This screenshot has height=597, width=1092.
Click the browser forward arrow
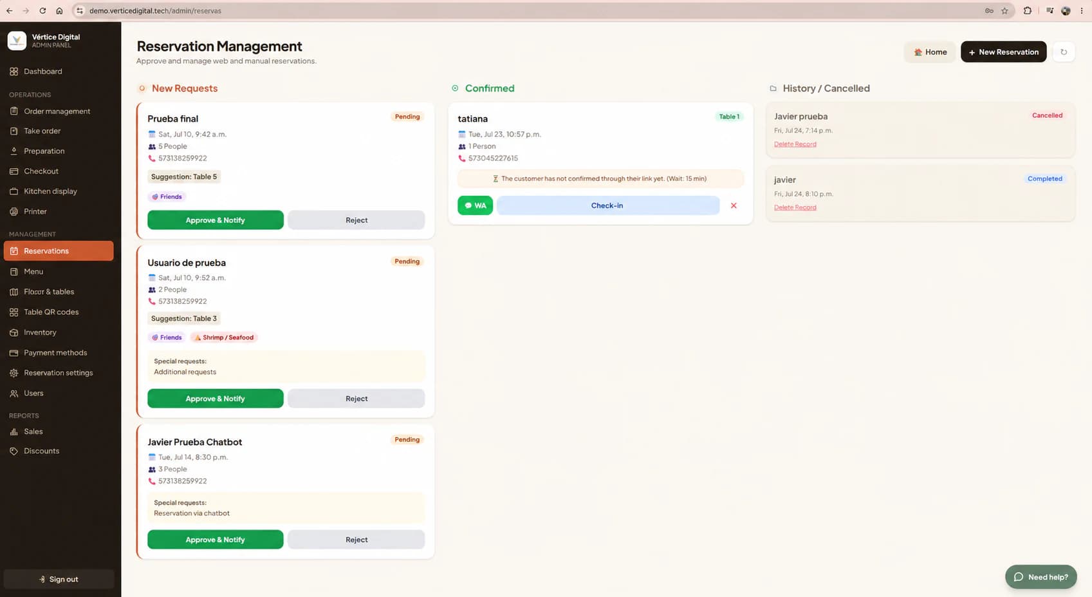pyautogui.click(x=26, y=11)
